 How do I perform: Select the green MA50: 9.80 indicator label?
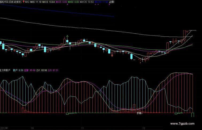tap(73, 2)
